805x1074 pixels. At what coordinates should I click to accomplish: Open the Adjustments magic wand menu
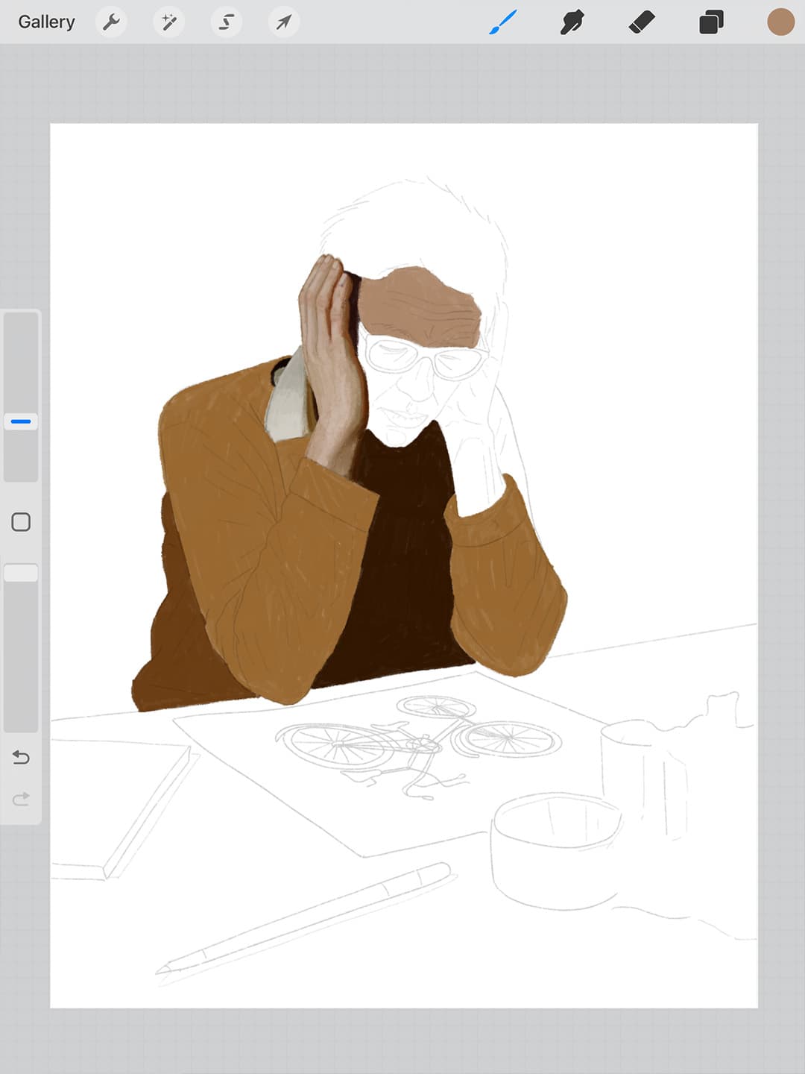[168, 22]
